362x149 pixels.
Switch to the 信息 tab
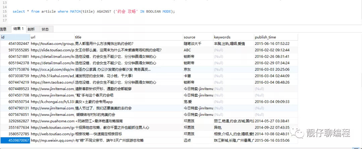click(x=3, y=29)
